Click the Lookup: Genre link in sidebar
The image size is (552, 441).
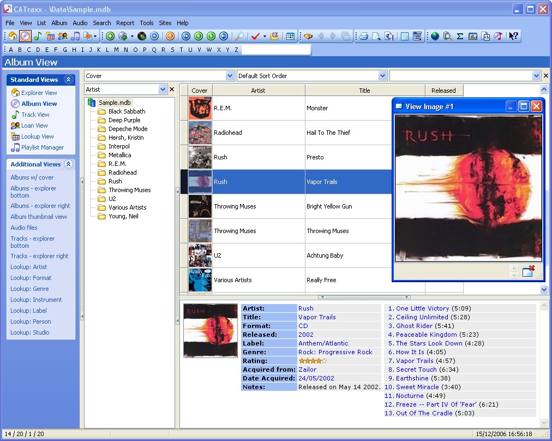(29, 289)
